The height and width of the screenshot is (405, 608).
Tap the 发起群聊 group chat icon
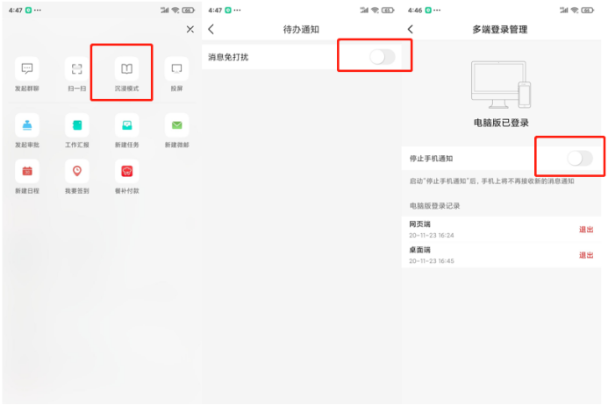[26, 68]
